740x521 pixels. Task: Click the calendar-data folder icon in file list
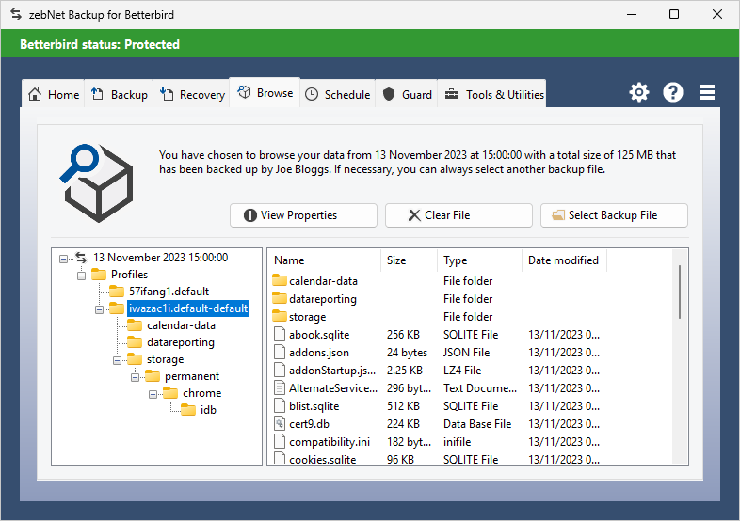tap(279, 281)
